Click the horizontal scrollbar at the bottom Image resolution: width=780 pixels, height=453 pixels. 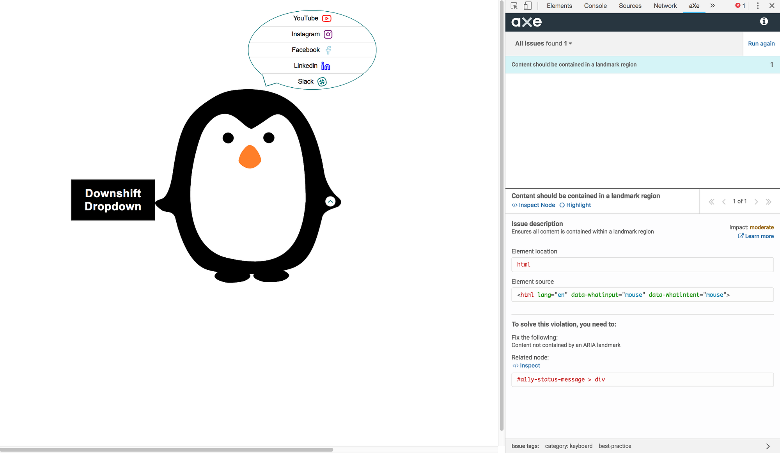point(168,449)
